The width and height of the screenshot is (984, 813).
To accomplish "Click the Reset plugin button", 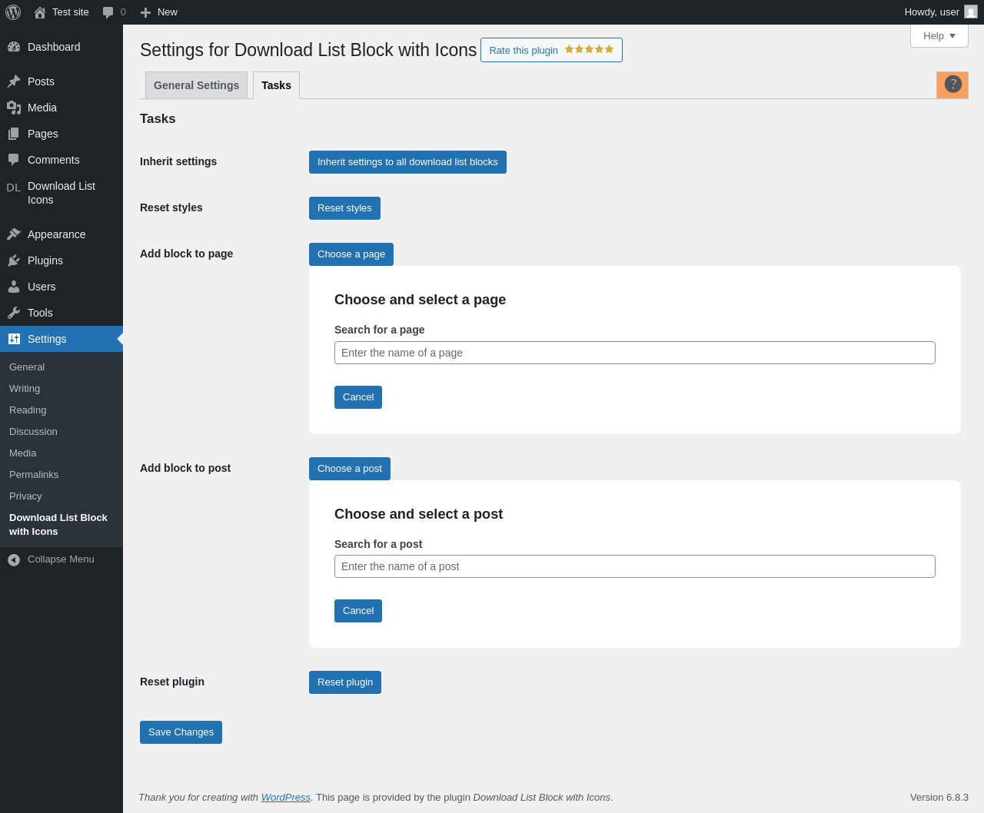I will pyautogui.click(x=345, y=682).
